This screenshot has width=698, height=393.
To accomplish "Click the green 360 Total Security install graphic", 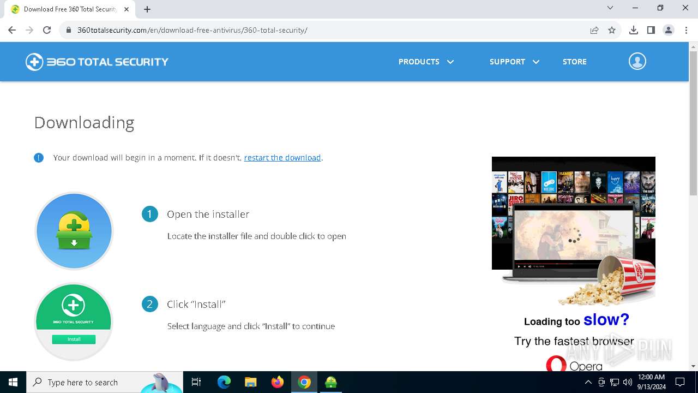I will tap(74, 321).
